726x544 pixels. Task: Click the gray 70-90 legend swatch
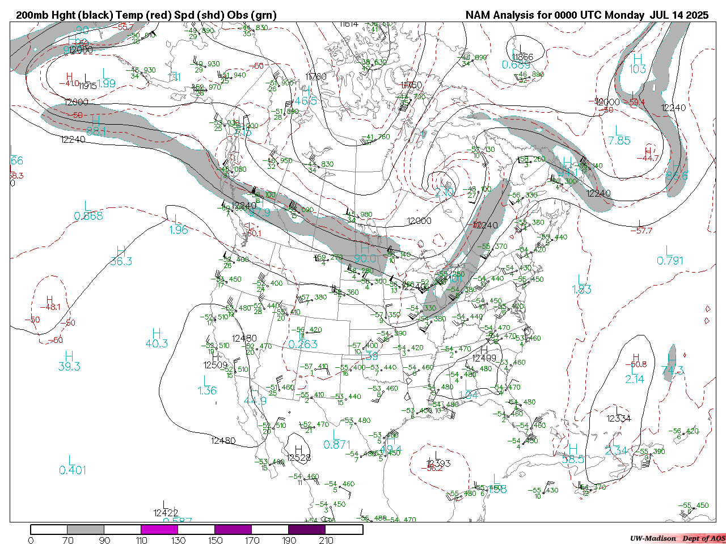click(86, 529)
